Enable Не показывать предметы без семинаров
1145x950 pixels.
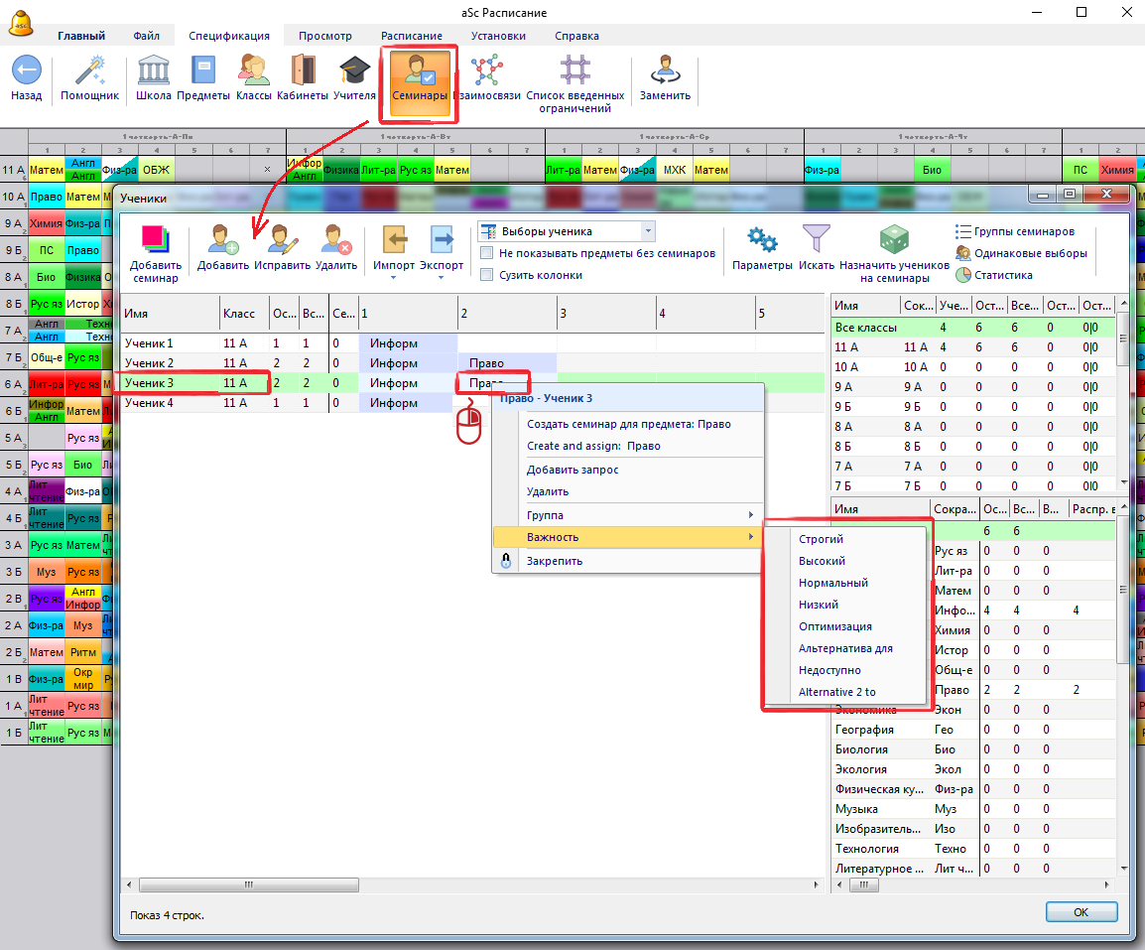pos(487,253)
